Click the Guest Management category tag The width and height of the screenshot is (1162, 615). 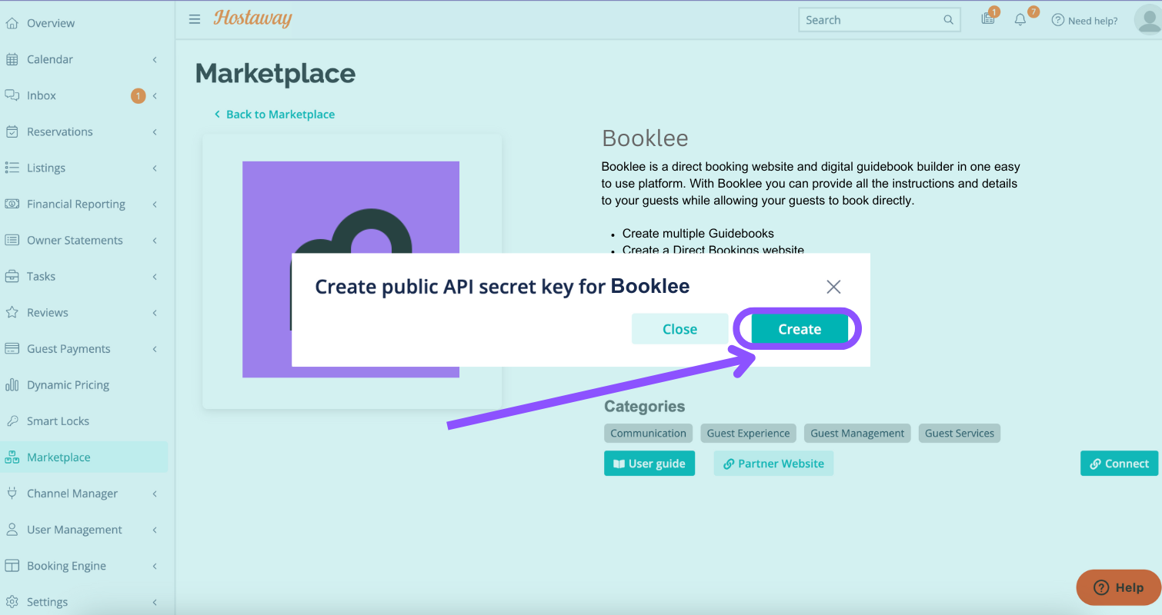(x=857, y=433)
